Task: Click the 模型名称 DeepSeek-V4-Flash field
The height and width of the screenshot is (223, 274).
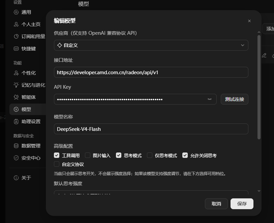Action: pos(151,129)
